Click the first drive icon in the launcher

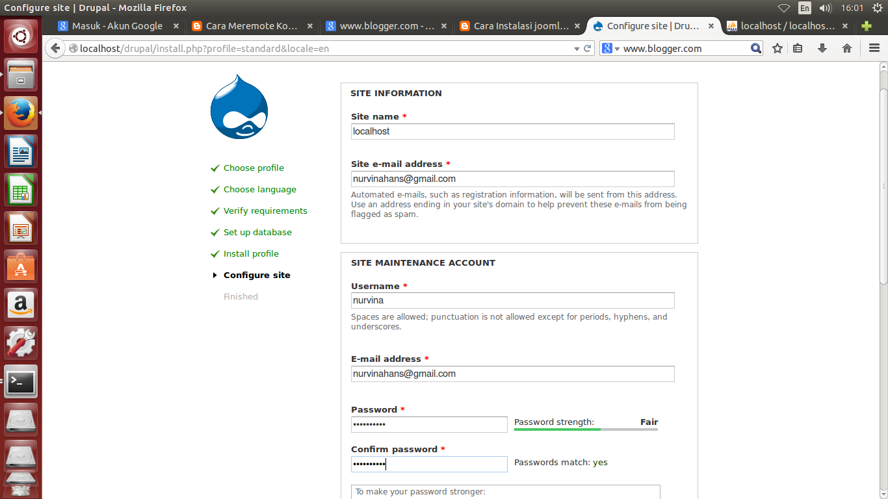pyautogui.click(x=21, y=420)
